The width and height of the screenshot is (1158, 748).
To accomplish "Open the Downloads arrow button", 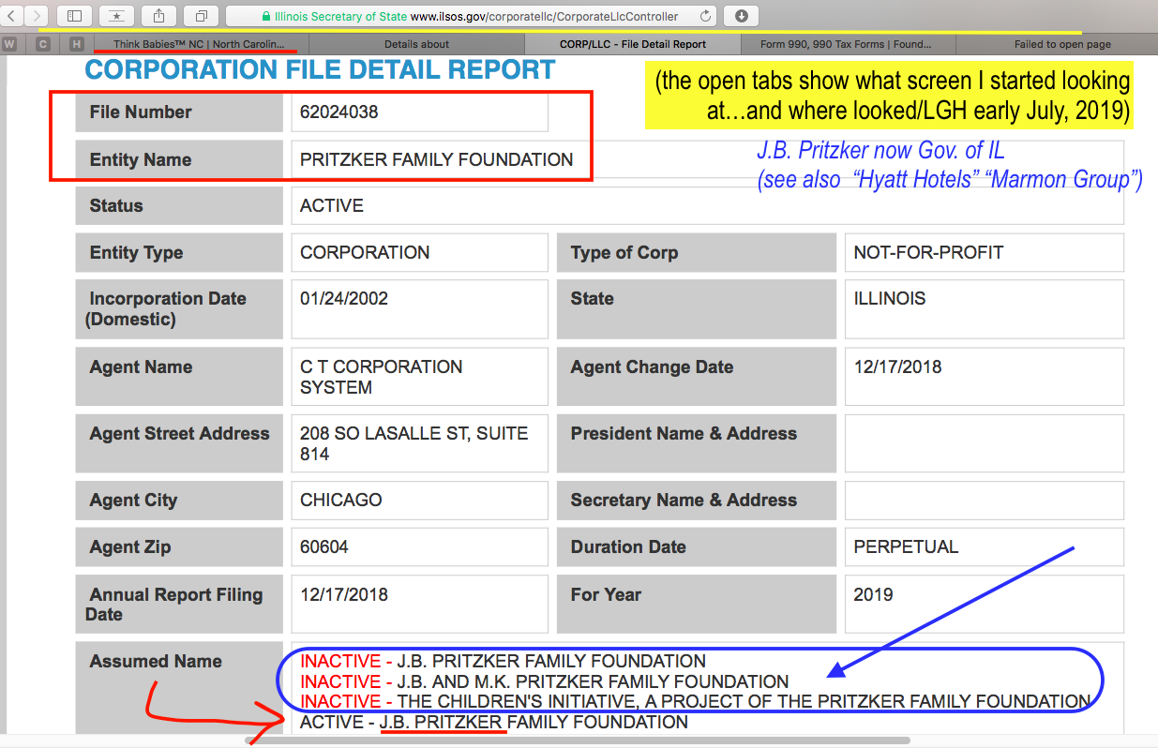I will [x=741, y=16].
